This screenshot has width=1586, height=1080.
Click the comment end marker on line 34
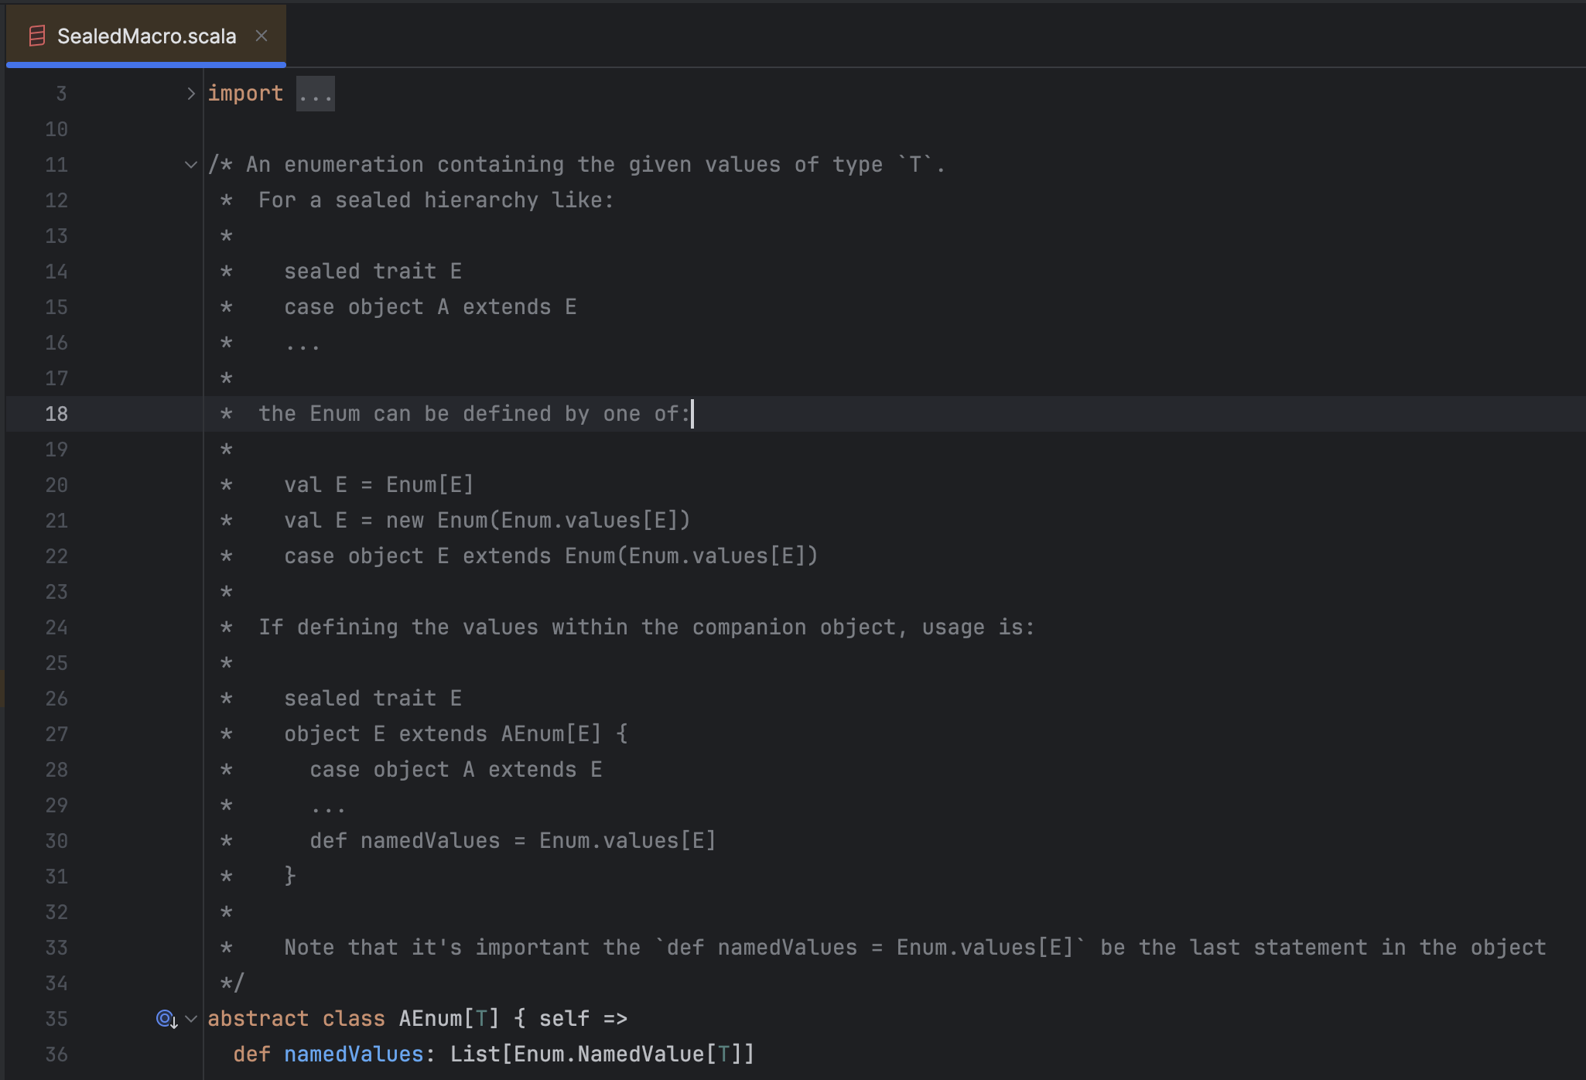(232, 983)
